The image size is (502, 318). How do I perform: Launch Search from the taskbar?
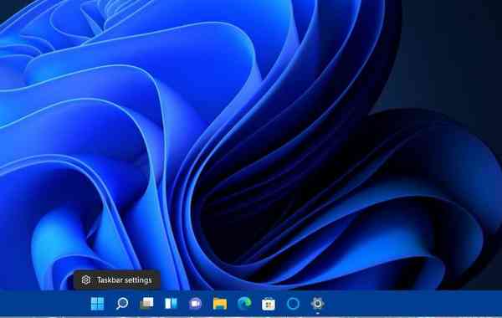tap(122, 303)
